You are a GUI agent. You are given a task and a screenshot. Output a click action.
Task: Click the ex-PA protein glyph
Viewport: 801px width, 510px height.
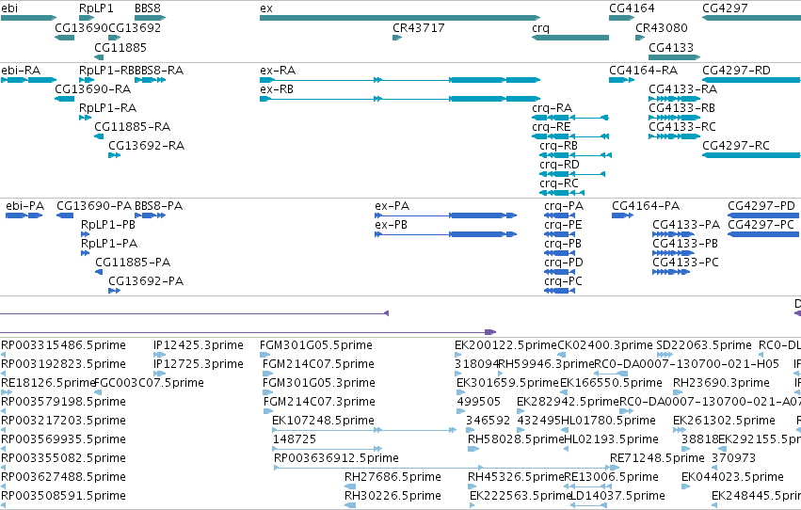coord(445,215)
